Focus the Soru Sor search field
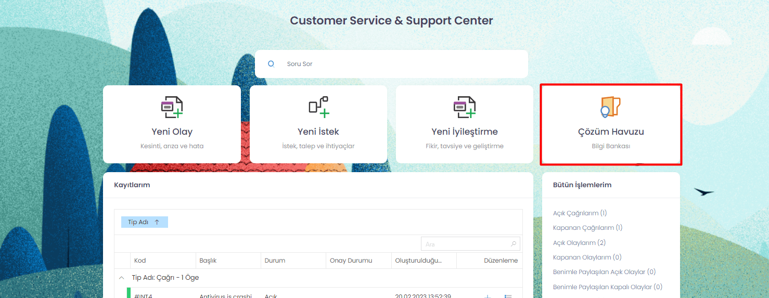 coord(391,64)
